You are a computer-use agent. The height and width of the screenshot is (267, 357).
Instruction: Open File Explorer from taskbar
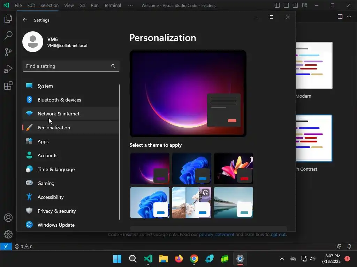tap(164, 259)
